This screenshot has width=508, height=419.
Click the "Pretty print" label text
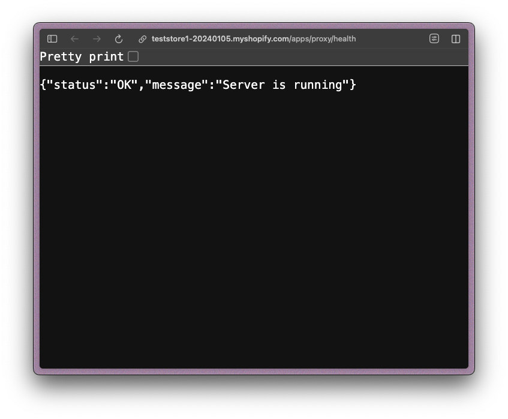pyautogui.click(x=82, y=57)
